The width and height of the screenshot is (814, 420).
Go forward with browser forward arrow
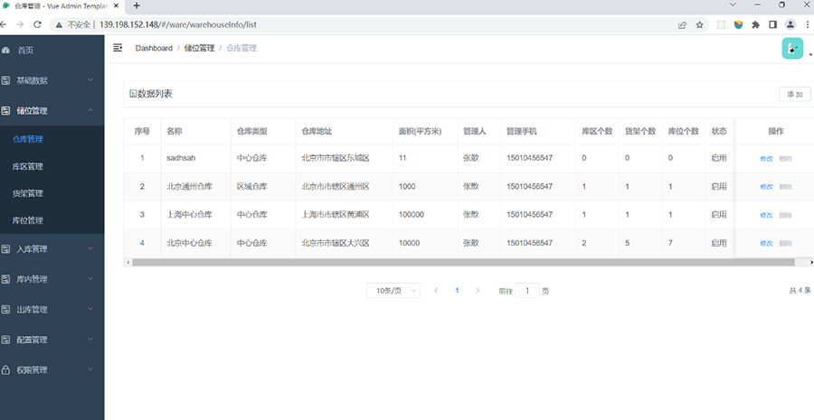tap(20, 24)
